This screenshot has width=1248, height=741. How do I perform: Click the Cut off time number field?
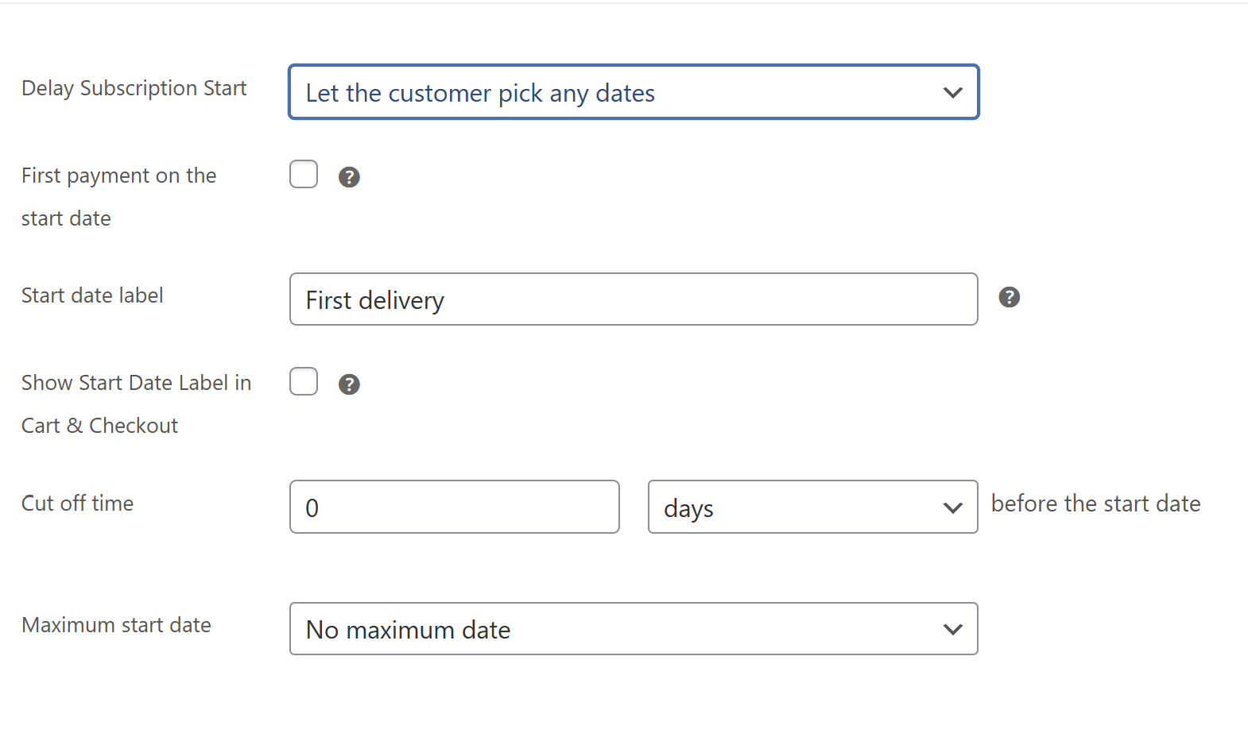pos(454,508)
